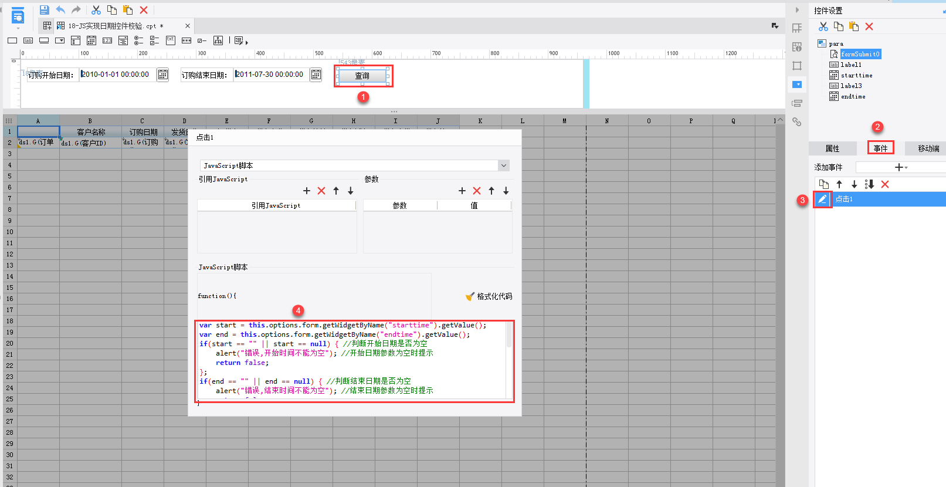Add a radio button group widget
Viewport: 946px width, 487px height.
tap(139, 40)
